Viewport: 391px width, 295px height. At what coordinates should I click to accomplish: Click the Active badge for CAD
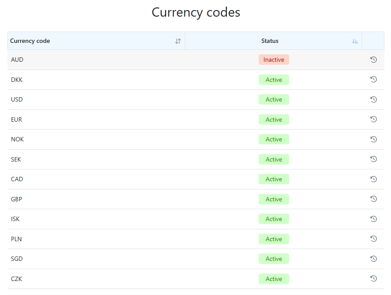point(274,179)
